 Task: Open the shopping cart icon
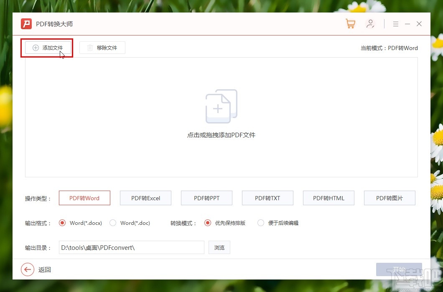[x=350, y=24]
